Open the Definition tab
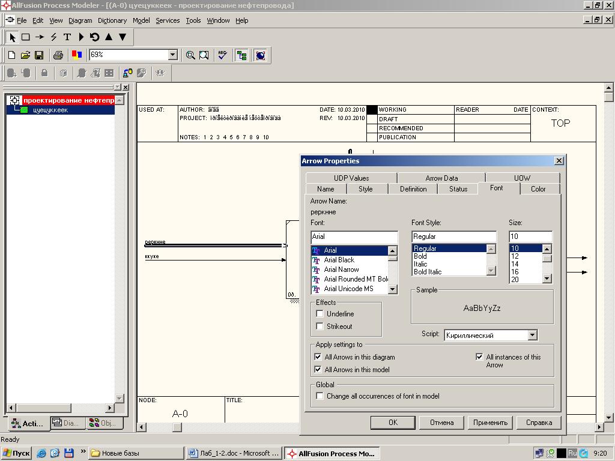The height and width of the screenshot is (461, 615). coord(413,189)
